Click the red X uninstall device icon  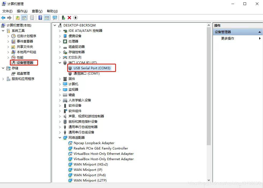point(69,18)
